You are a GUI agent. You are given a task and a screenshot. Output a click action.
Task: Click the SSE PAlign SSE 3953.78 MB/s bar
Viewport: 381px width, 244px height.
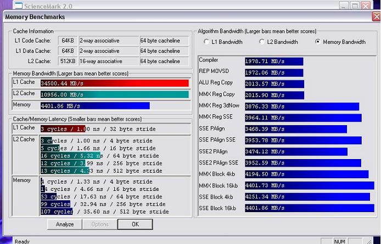tap(303, 140)
